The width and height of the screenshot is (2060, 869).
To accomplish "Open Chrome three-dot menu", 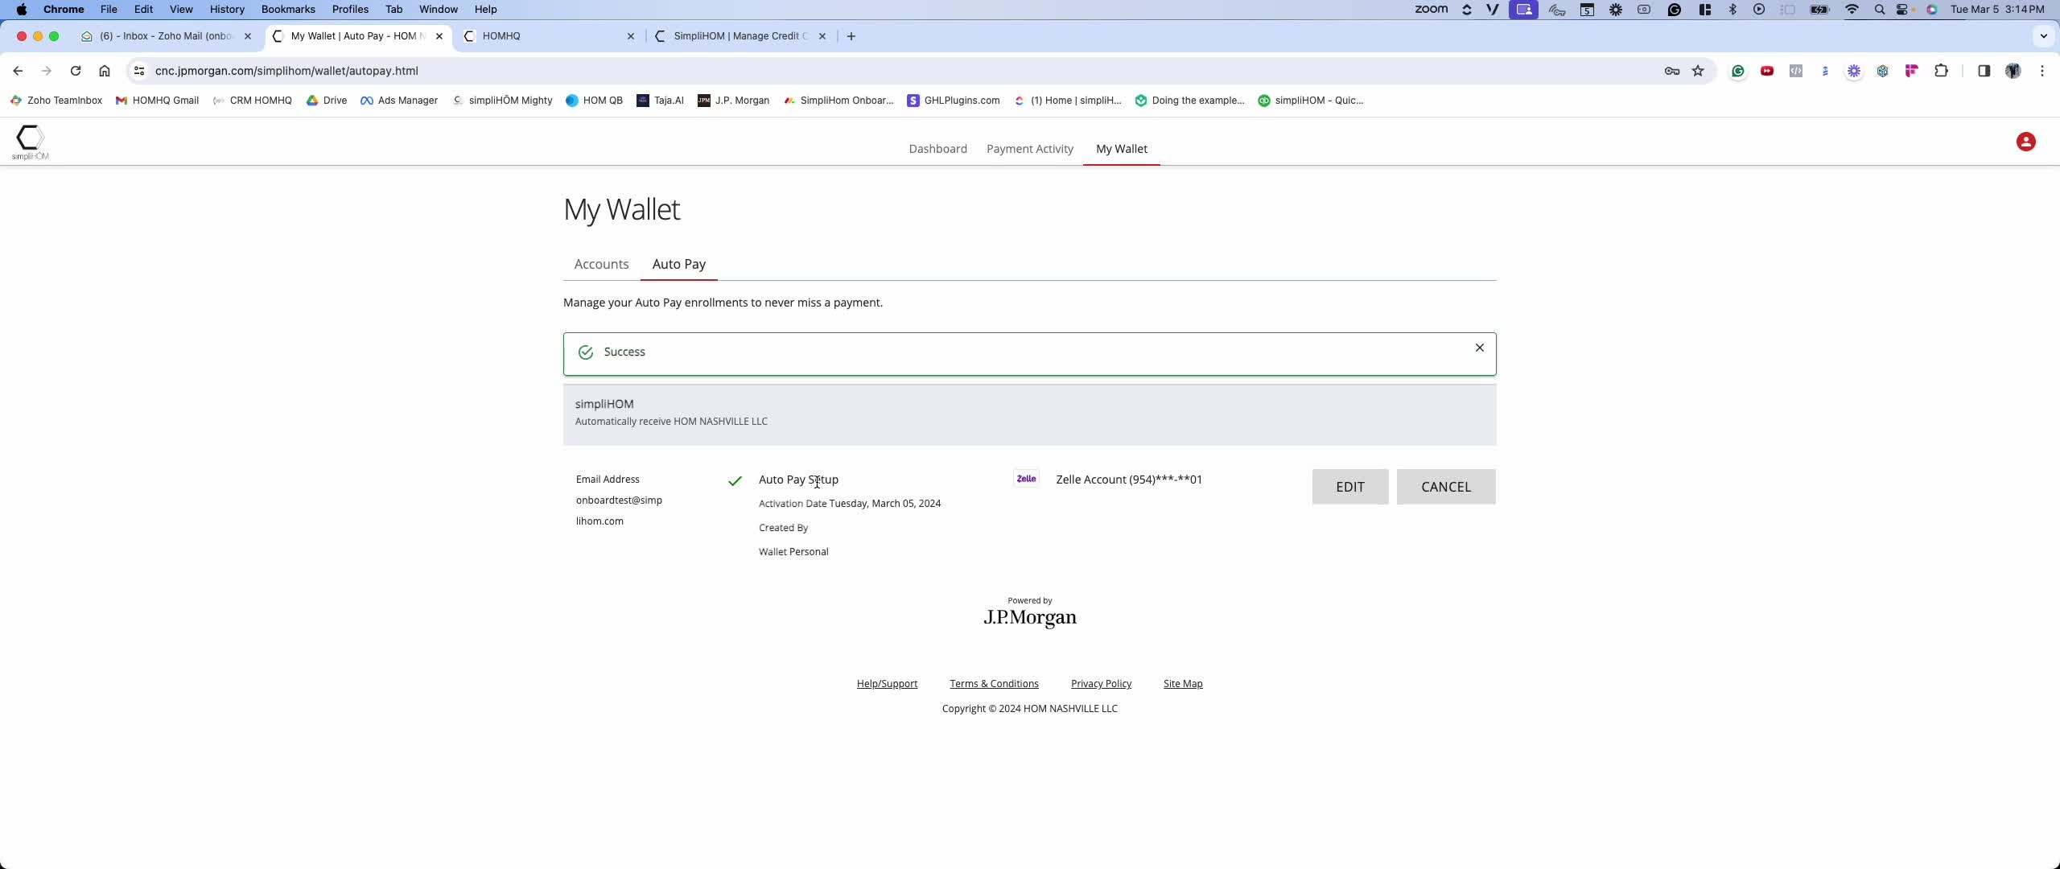I will [x=2042, y=71].
